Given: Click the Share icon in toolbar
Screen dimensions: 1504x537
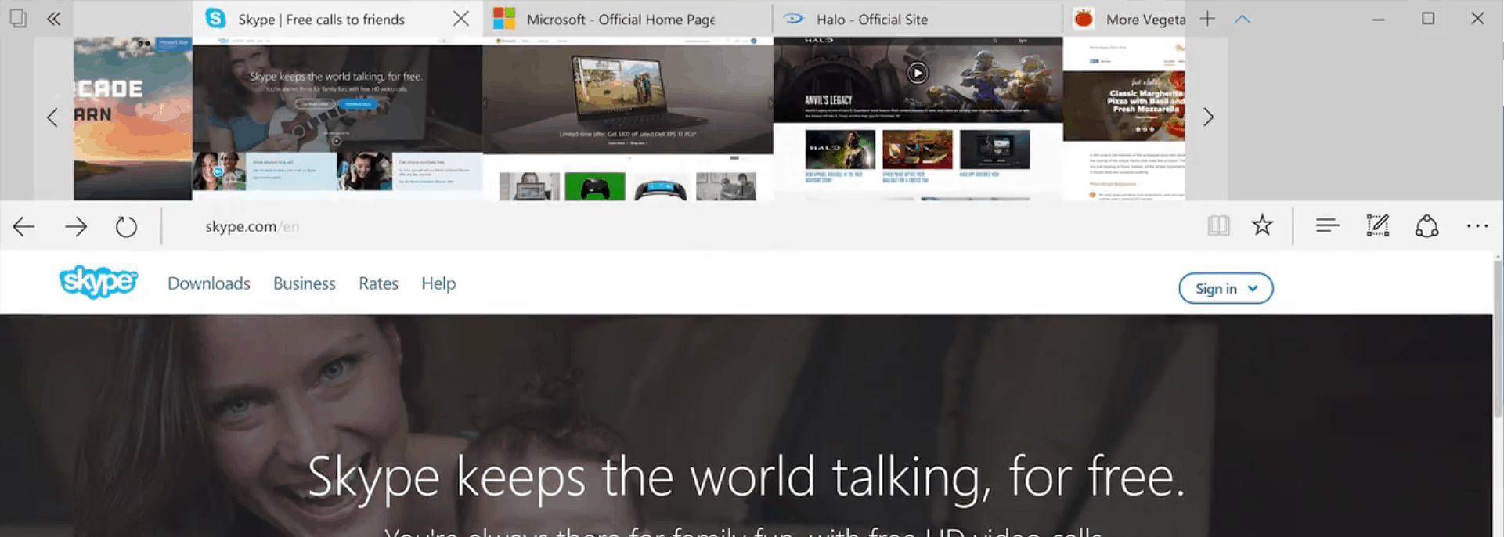Looking at the screenshot, I should point(1426,226).
